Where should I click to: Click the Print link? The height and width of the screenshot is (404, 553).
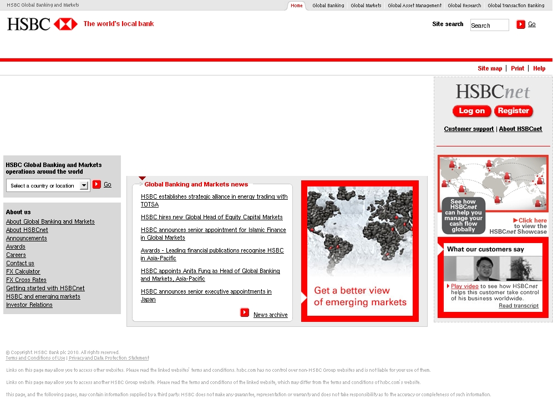tap(518, 68)
